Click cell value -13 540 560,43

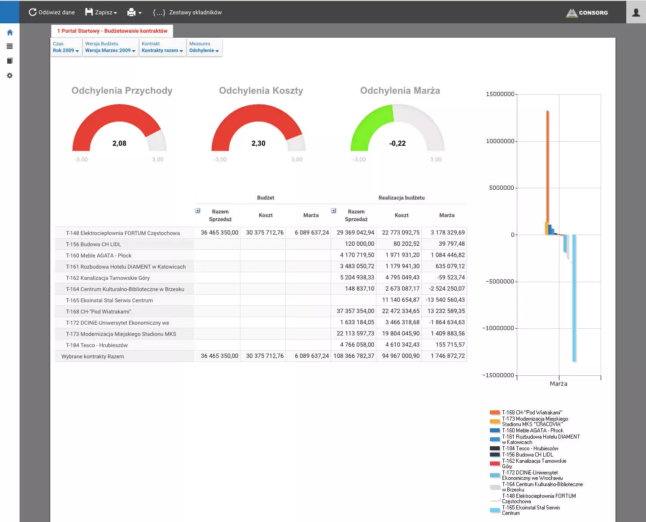[445, 300]
